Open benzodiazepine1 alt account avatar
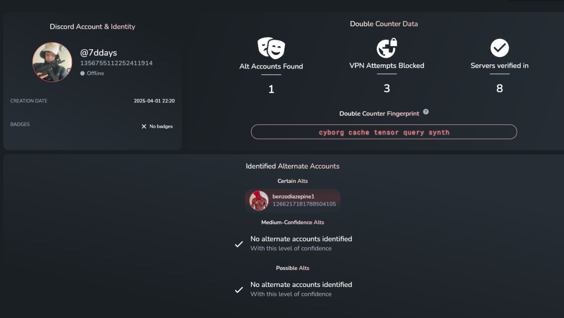The height and width of the screenshot is (318, 564). click(259, 201)
